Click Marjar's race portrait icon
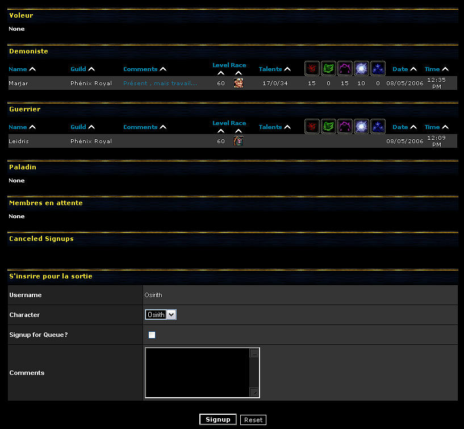The height and width of the screenshot is (429, 464). [x=239, y=83]
